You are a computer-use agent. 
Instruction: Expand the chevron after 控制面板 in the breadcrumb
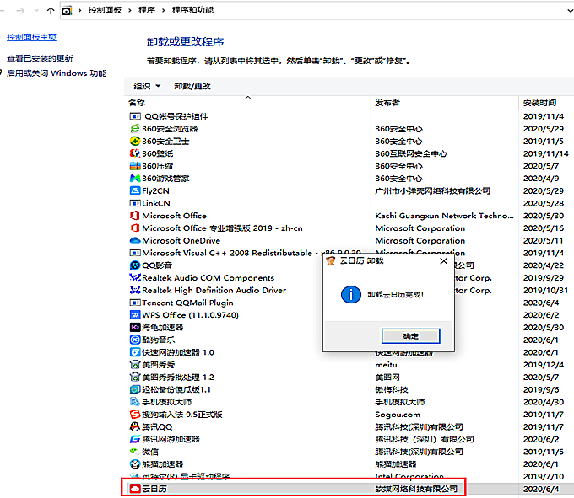click(x=130, y=10)
